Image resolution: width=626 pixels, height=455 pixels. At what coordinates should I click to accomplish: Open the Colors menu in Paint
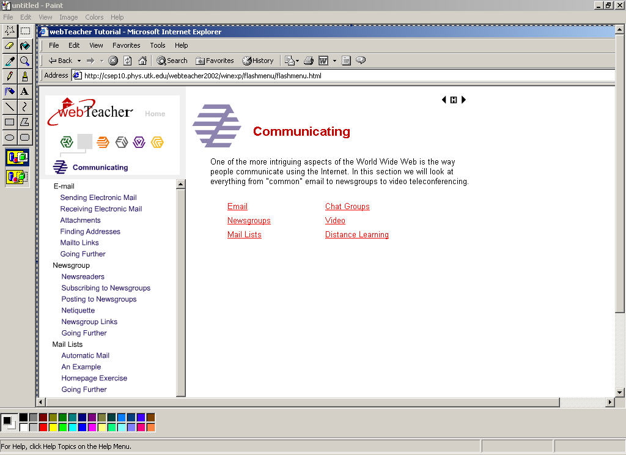click(x=94, y=17)
